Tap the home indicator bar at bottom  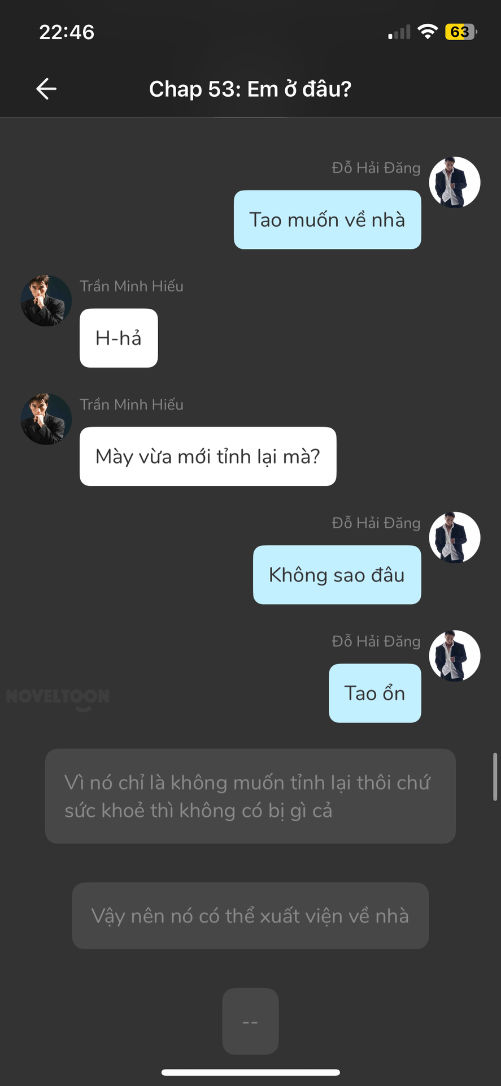tap(250, 1072)
